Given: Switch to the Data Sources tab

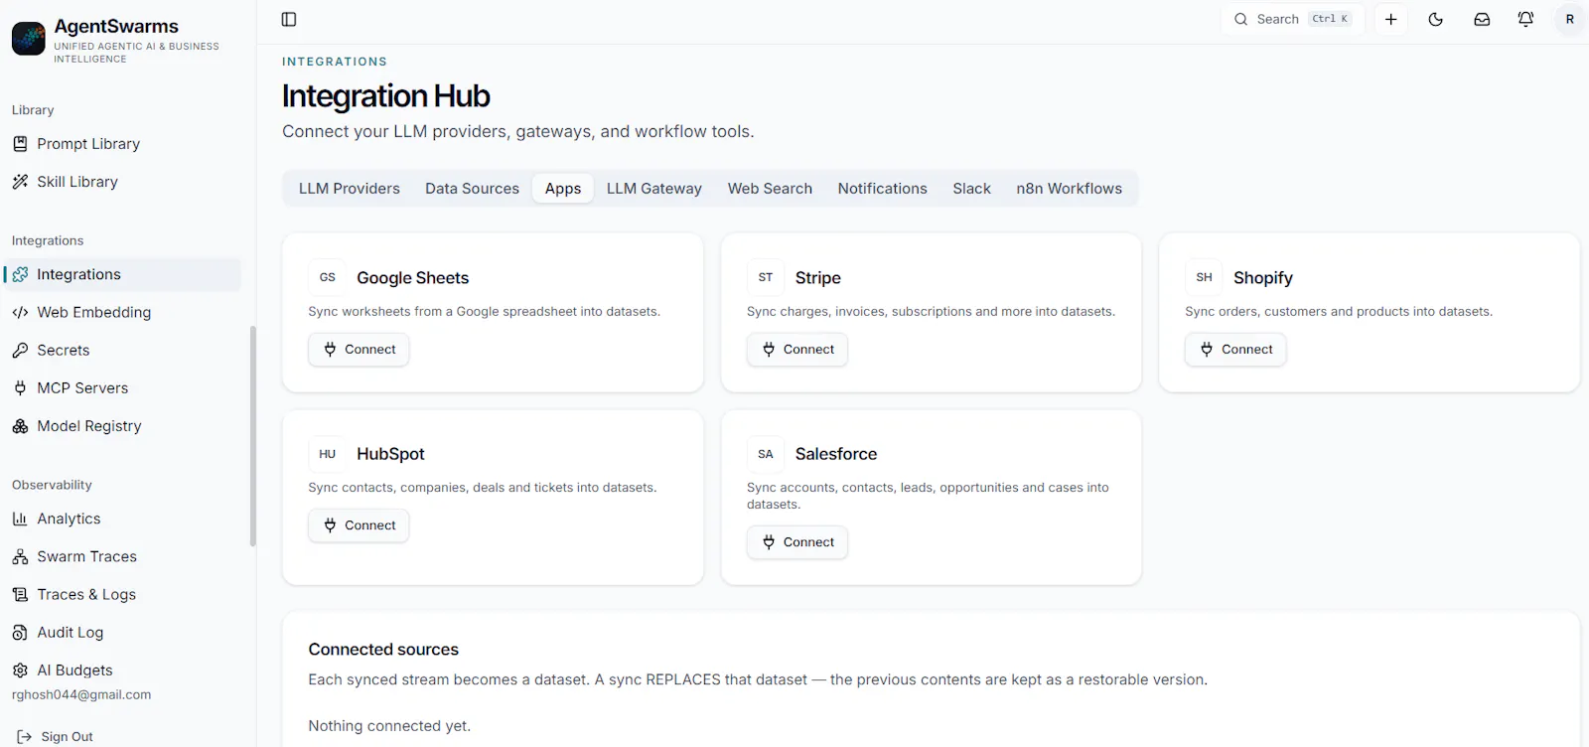Looking at the screenshot, I should [472, 189].
